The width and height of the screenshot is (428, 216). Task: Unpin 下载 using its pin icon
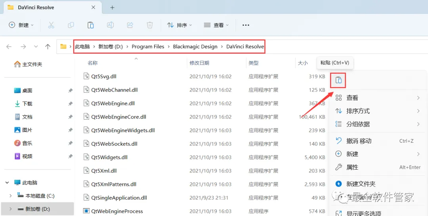pyautogui.click(x=71, y=103)
